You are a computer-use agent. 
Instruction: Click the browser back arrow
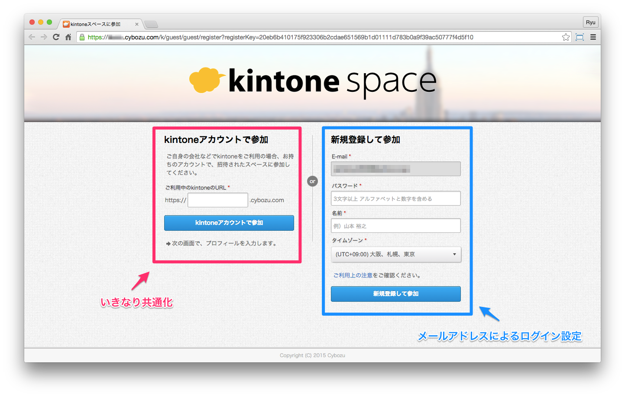[32, 37]
